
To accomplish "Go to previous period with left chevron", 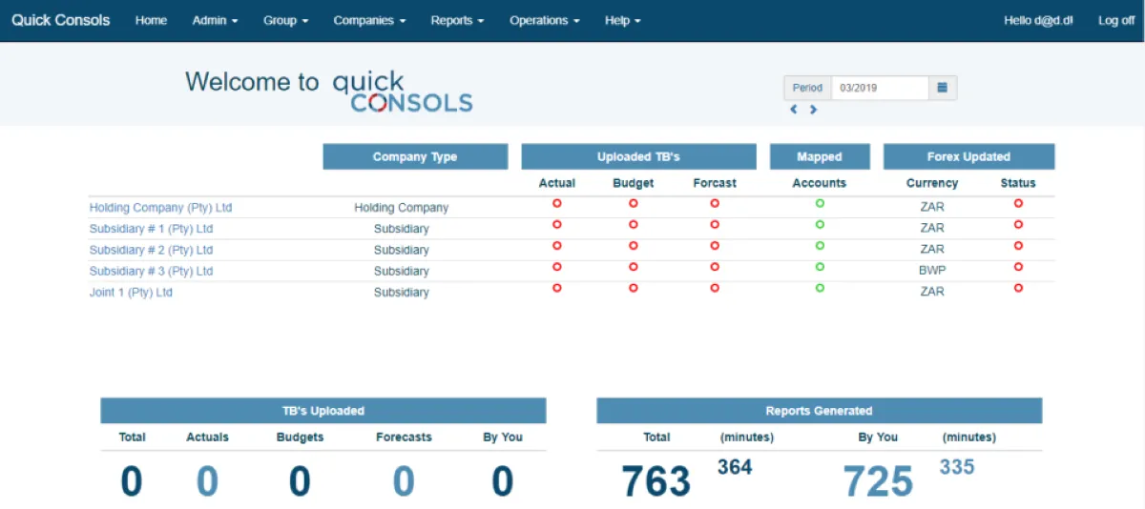I will [x=794, y=110].
